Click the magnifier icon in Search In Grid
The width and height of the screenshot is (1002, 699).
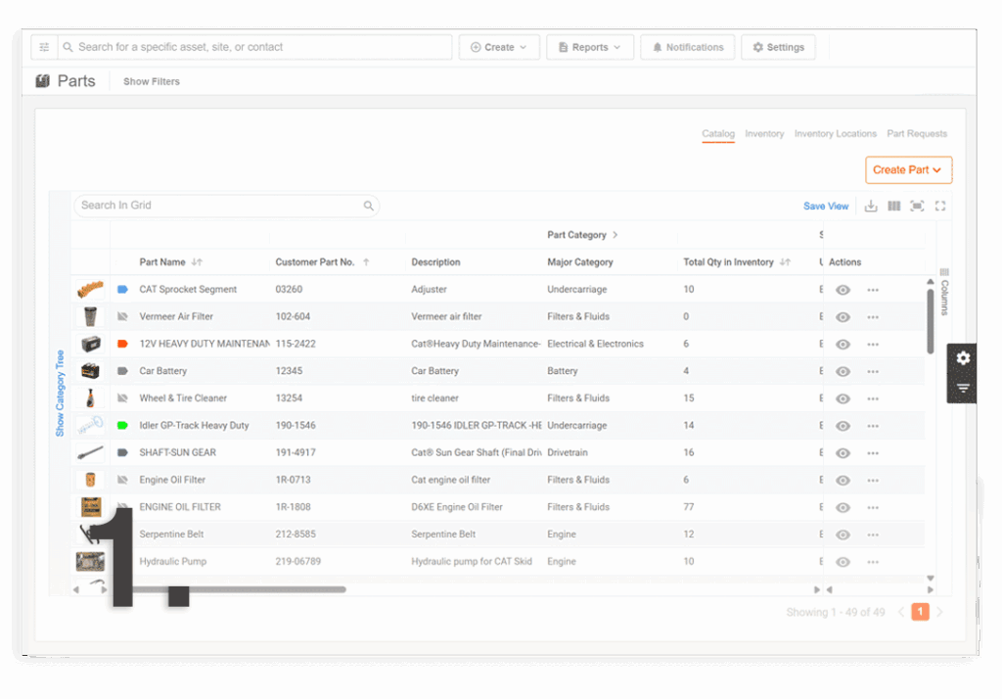click(x=368, y=206)
